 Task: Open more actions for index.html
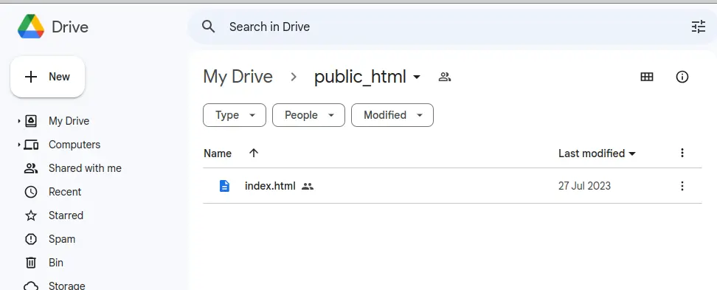tap(682, 186)
